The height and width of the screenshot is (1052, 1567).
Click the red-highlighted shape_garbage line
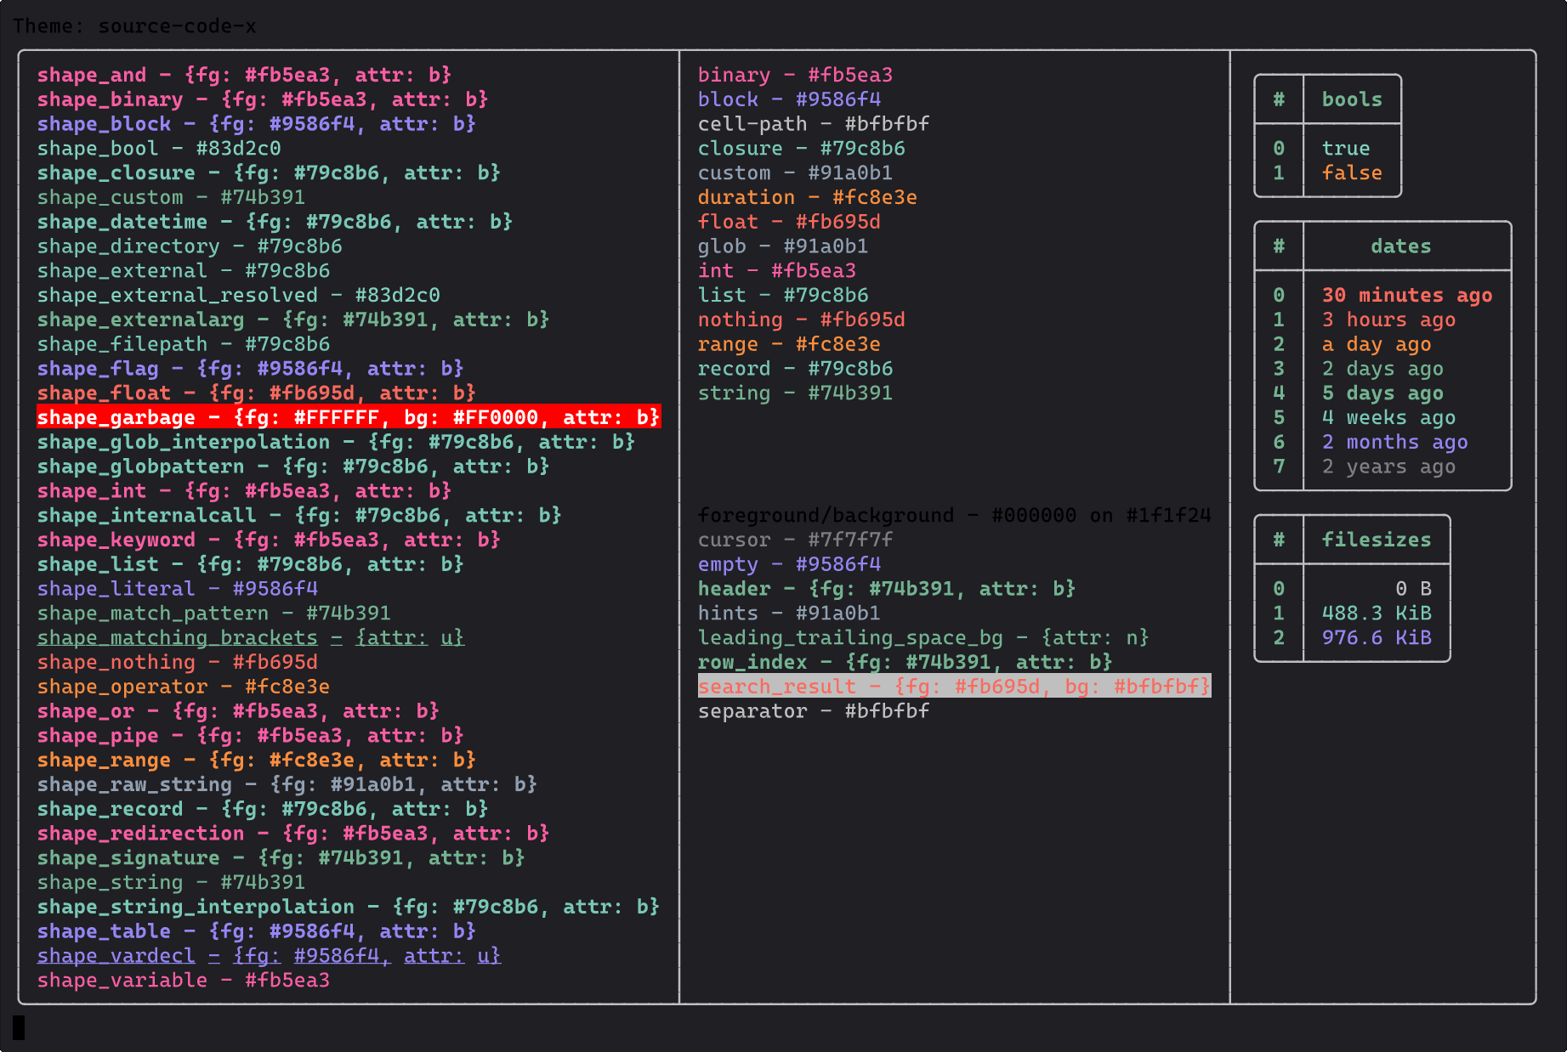[x=348, y=417]
